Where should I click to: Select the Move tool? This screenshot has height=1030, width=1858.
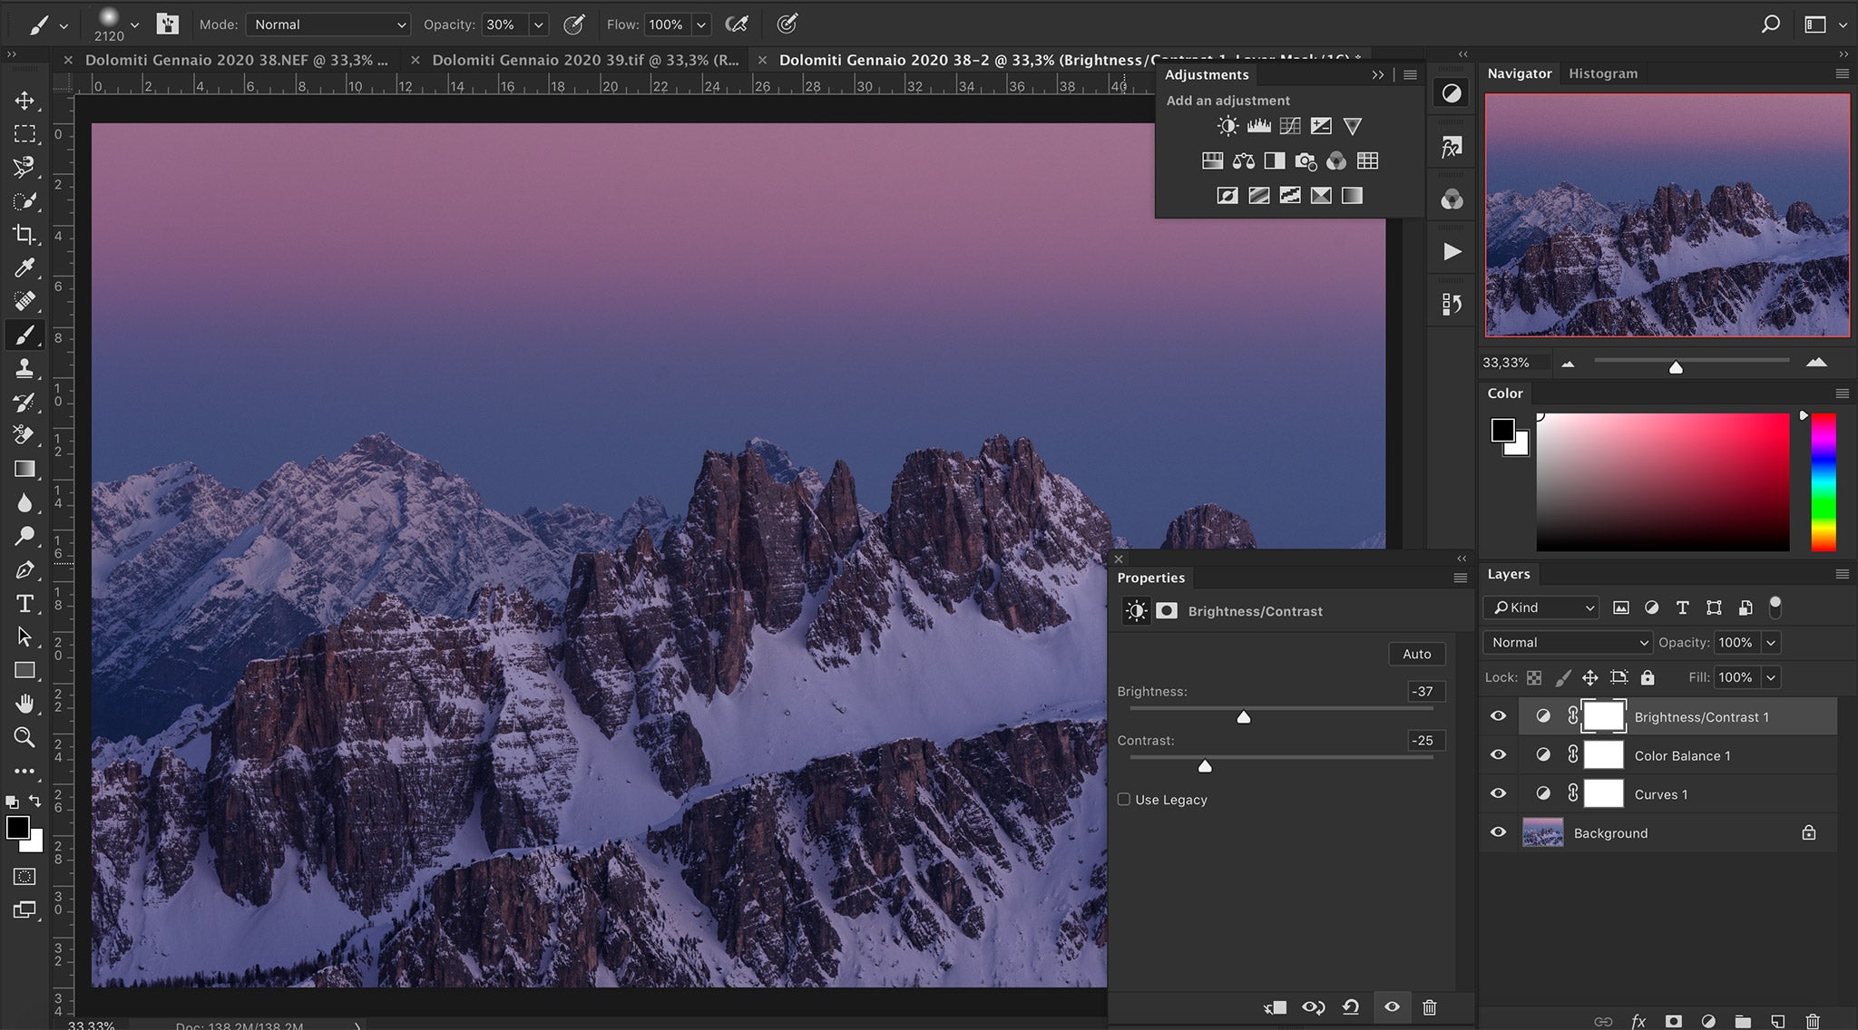[x=24, y=101]
